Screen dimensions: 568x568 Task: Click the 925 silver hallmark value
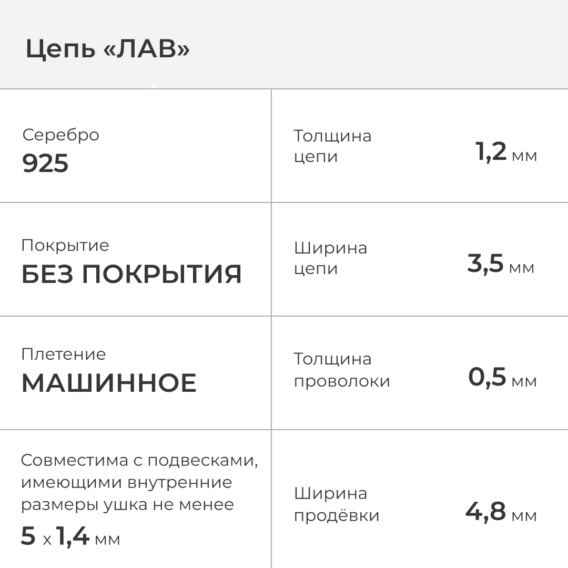pyautogui.click(x=45, y=164)
